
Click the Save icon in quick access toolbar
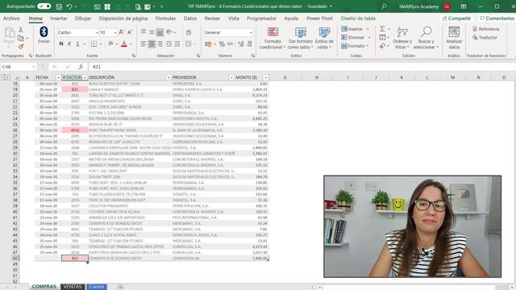tap(59, 6)
